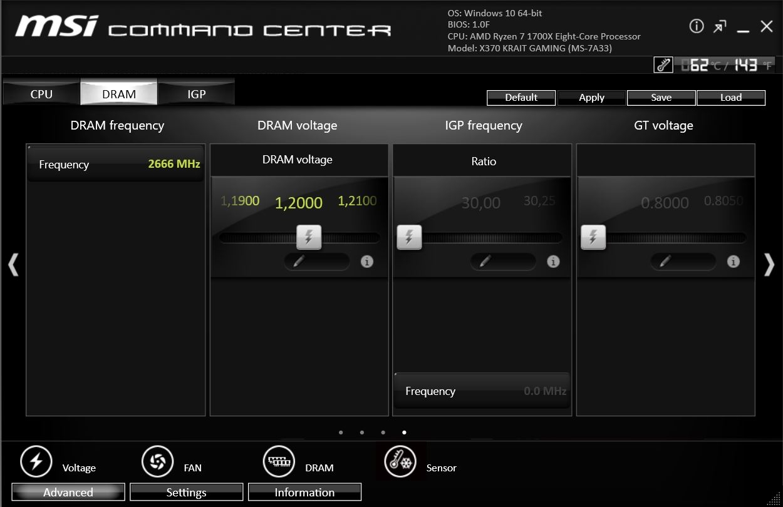The image size is (783, 507).
Task: Open the Settings section
Action: click(x=186, y=492)
